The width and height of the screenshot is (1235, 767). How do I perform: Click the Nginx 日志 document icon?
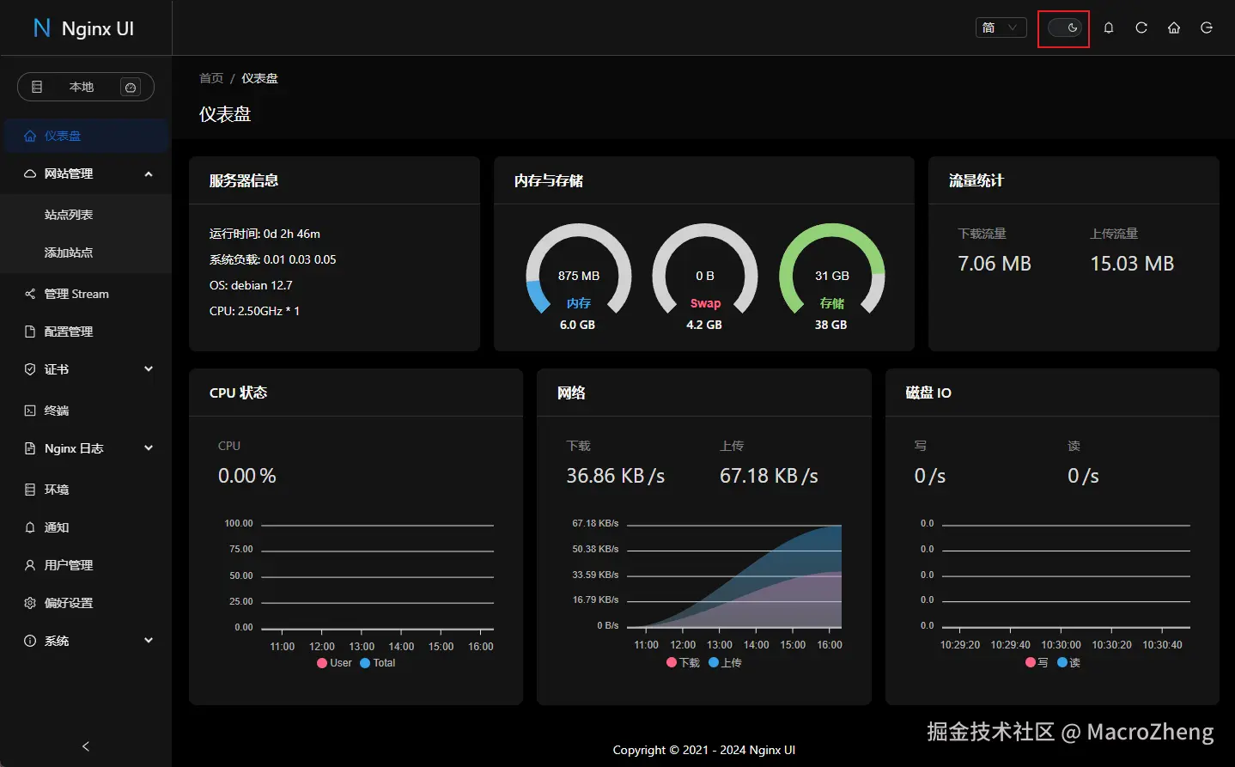[x=30, y=448]
